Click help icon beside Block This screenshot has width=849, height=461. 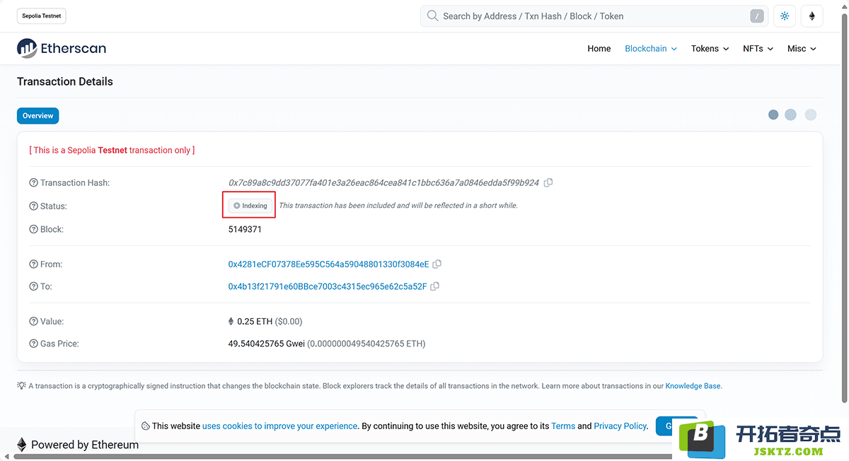pyautogui.click(x=33, y=229)
